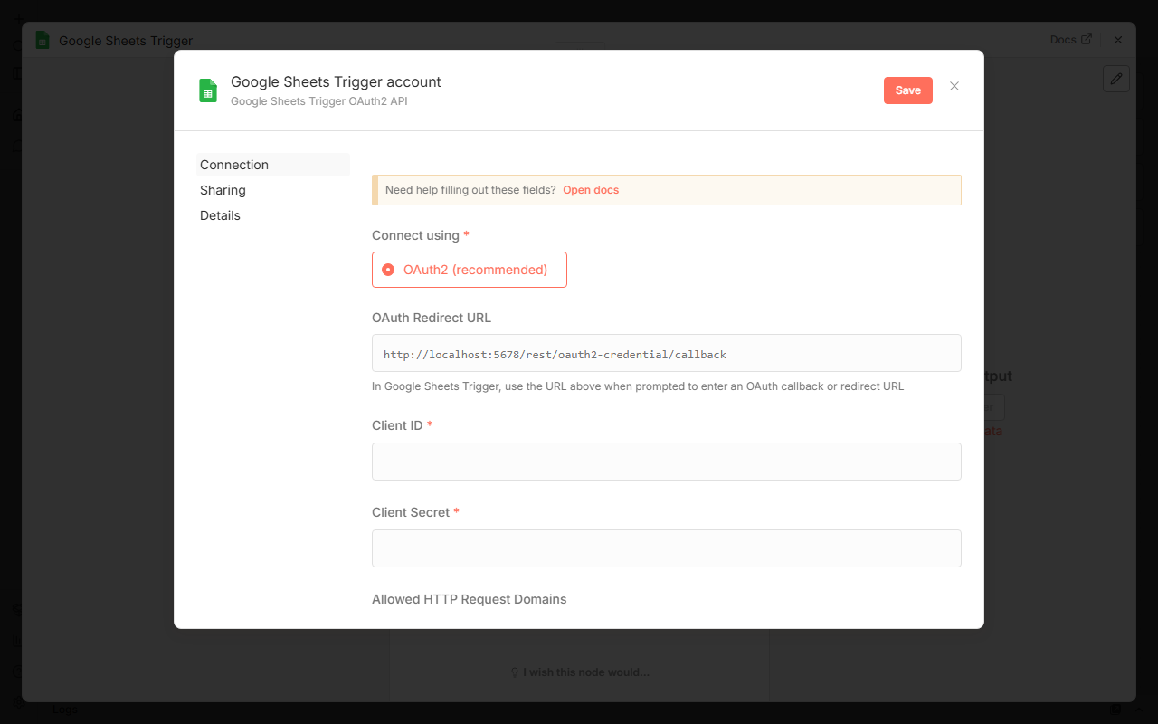Close the Google Sheets Trigger account dialog

coord(954,87)
